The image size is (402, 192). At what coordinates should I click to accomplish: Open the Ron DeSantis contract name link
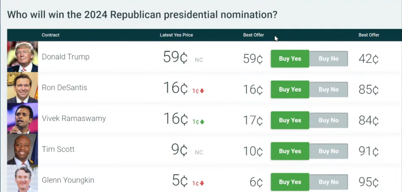[64, 88]
